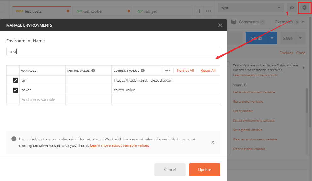The width and height of the screenshot is (312, 181).
Task: Click the snippets list scrollbar
Action: 307,101
